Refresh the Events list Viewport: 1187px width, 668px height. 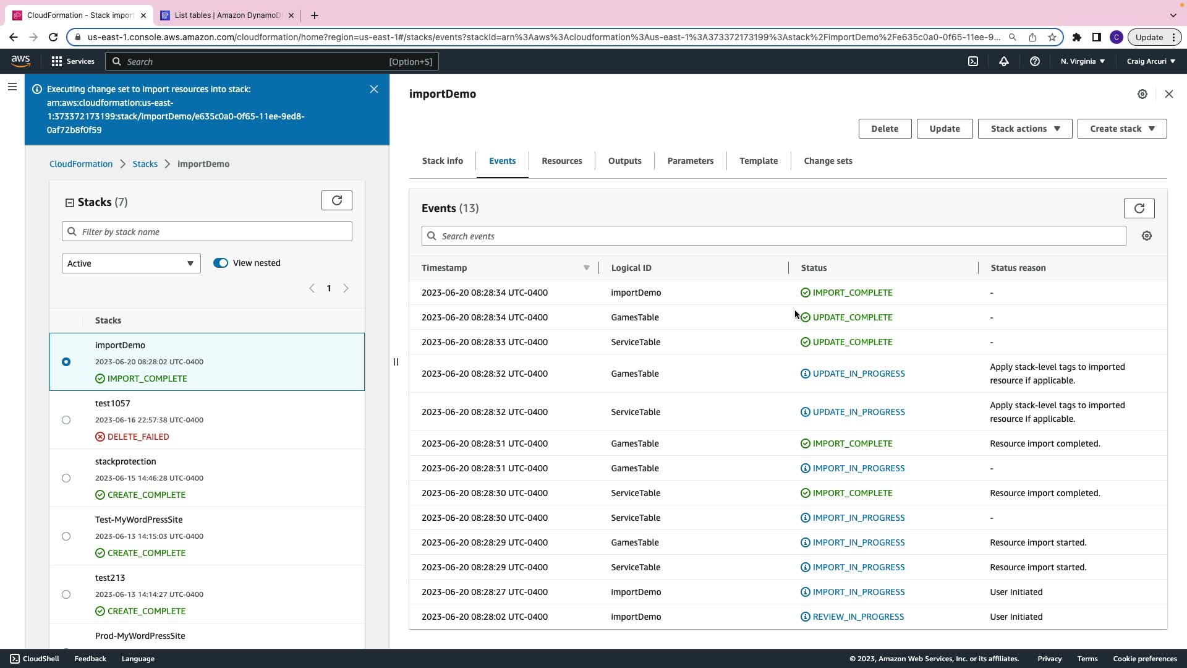[x=1139, y=208]
